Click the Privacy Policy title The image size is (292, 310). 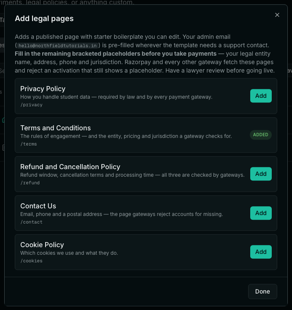point(43,89)
